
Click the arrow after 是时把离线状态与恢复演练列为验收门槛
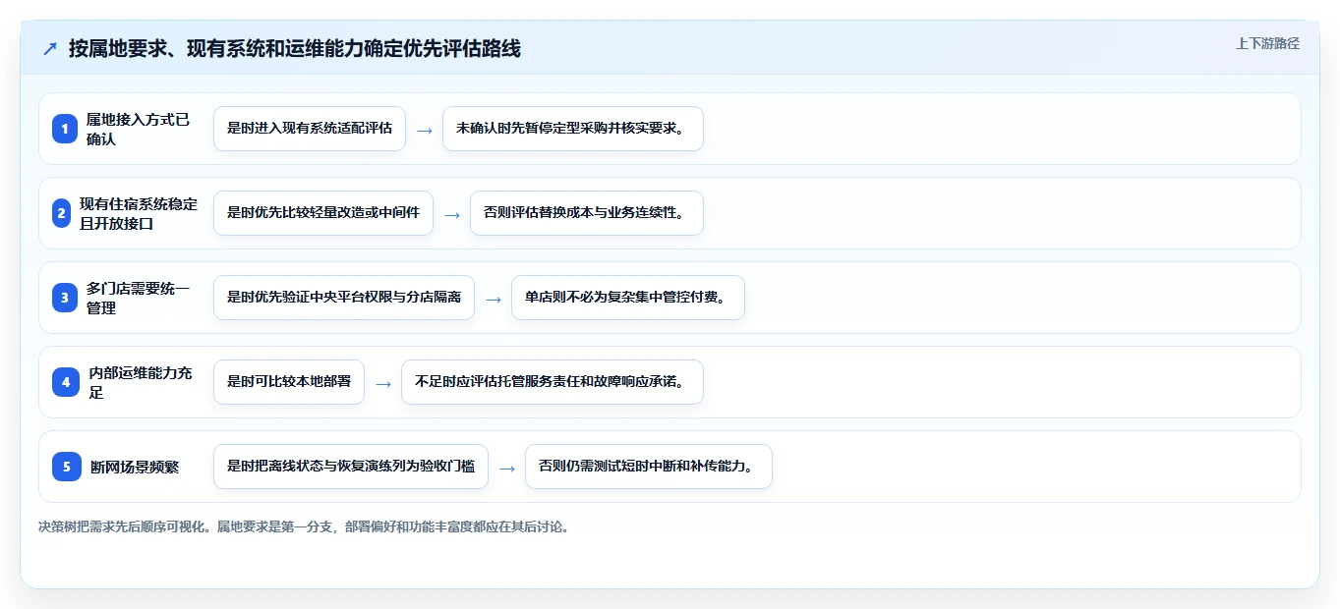click(507, 468)
